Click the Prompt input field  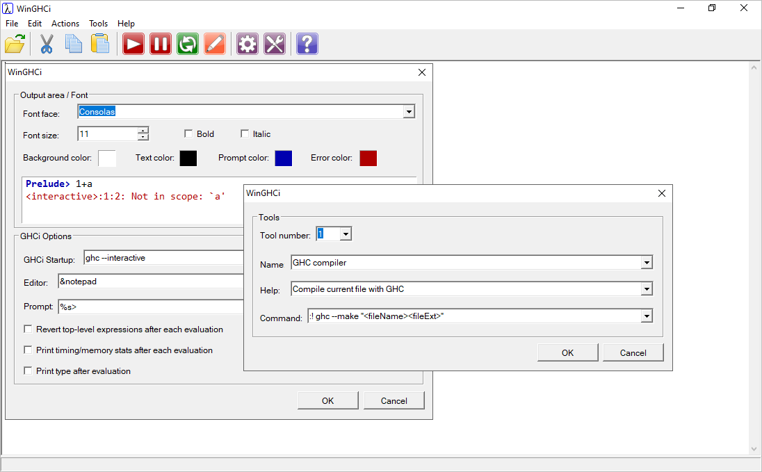click(151, 307)
